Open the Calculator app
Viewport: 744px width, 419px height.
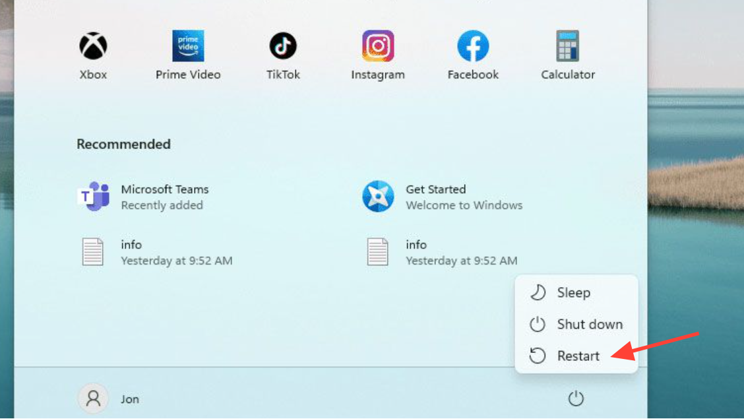(x=567, y=47)
